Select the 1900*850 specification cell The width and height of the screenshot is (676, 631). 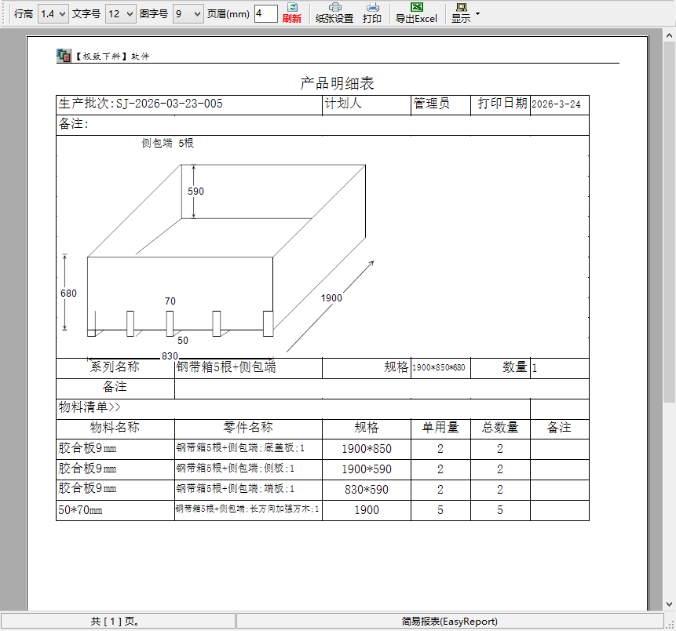coord(366,449)
